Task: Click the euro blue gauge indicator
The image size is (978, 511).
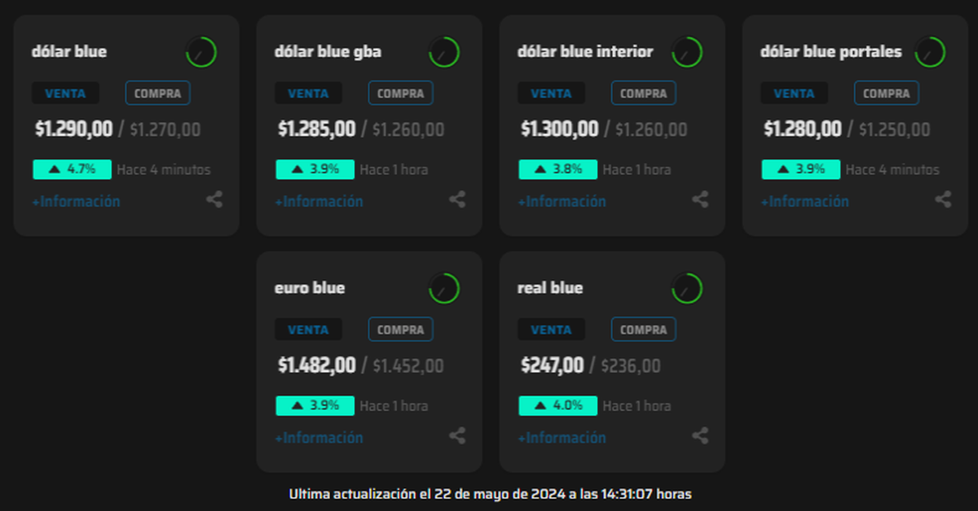Action: 444,289
